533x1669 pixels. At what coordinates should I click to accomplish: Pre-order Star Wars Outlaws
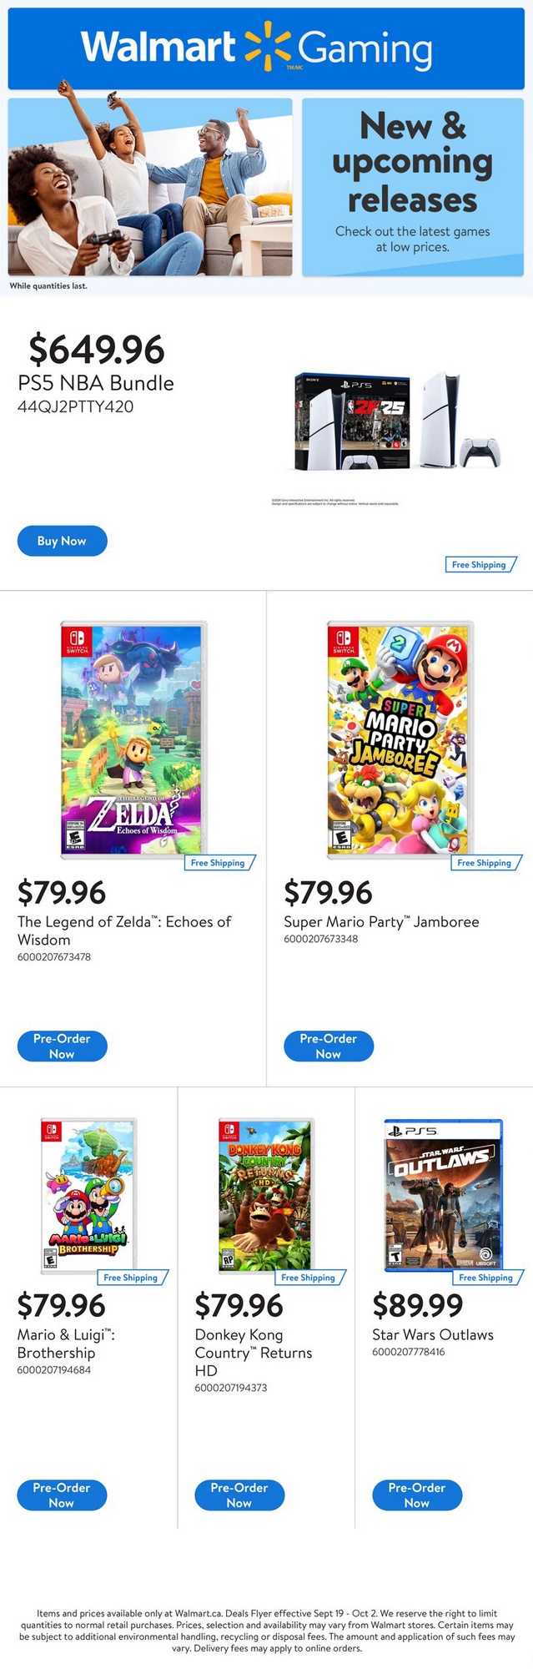(416, 1495)
